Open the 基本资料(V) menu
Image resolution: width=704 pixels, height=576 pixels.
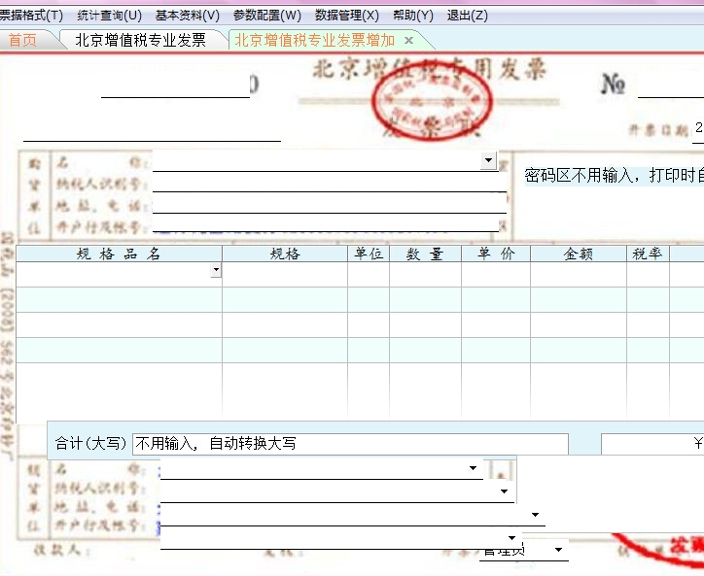pyautogui.click(x=187, y=16)
